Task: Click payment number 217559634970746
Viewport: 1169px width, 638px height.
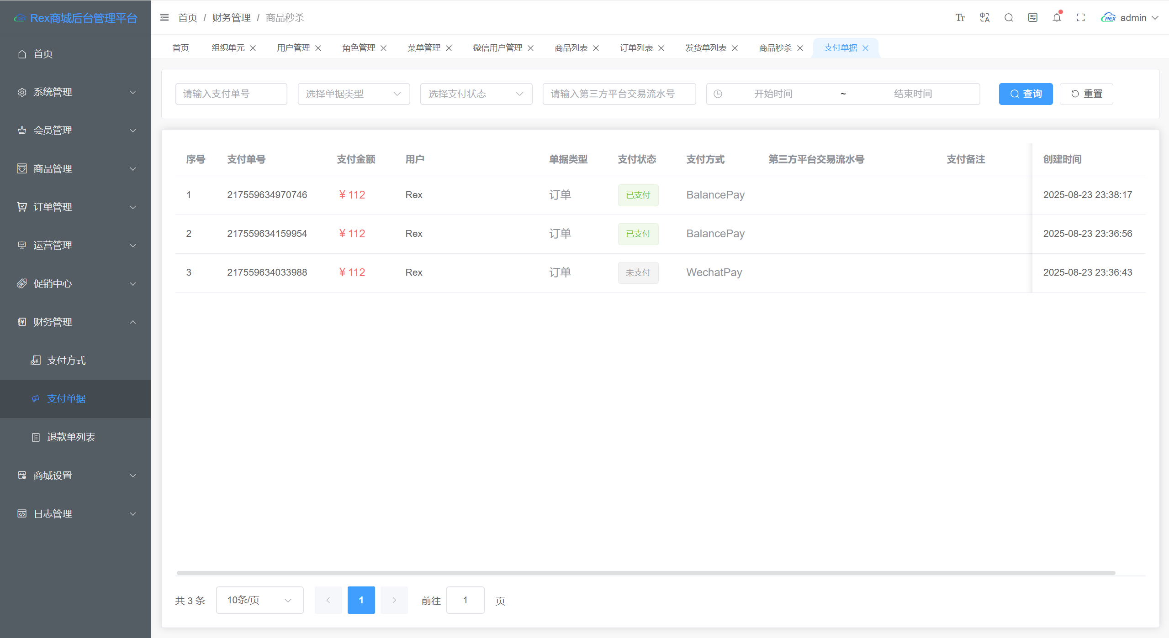Action: (x=267, y=195)
